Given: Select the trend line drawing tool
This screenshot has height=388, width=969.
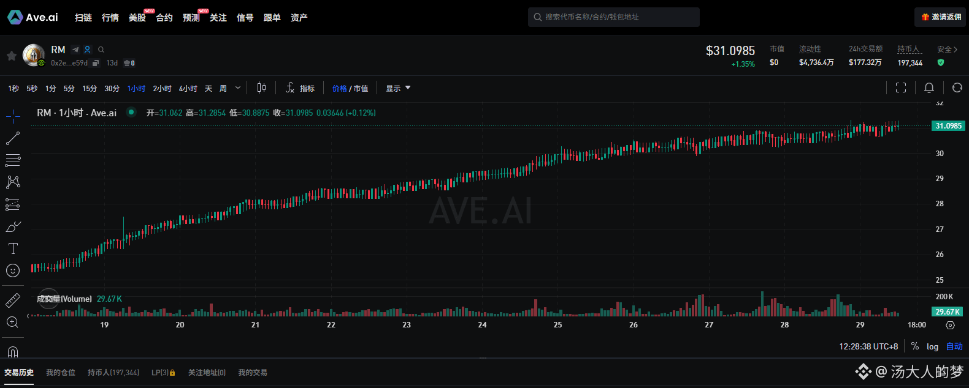Looking at the screenshot, I should (13, 138).
